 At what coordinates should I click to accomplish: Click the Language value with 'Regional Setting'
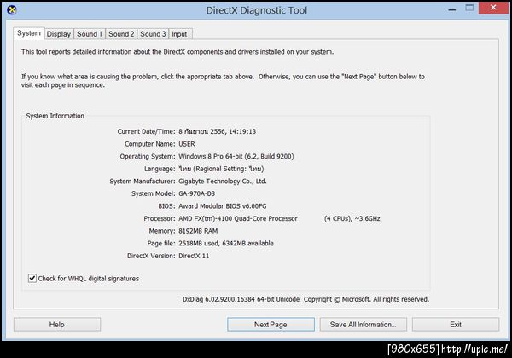(221, 169)
